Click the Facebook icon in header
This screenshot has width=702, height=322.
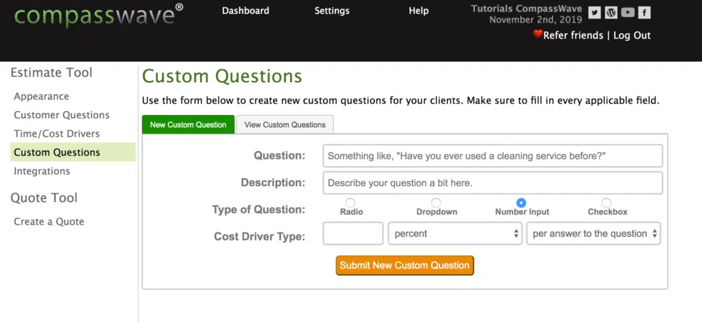point(645,12)
